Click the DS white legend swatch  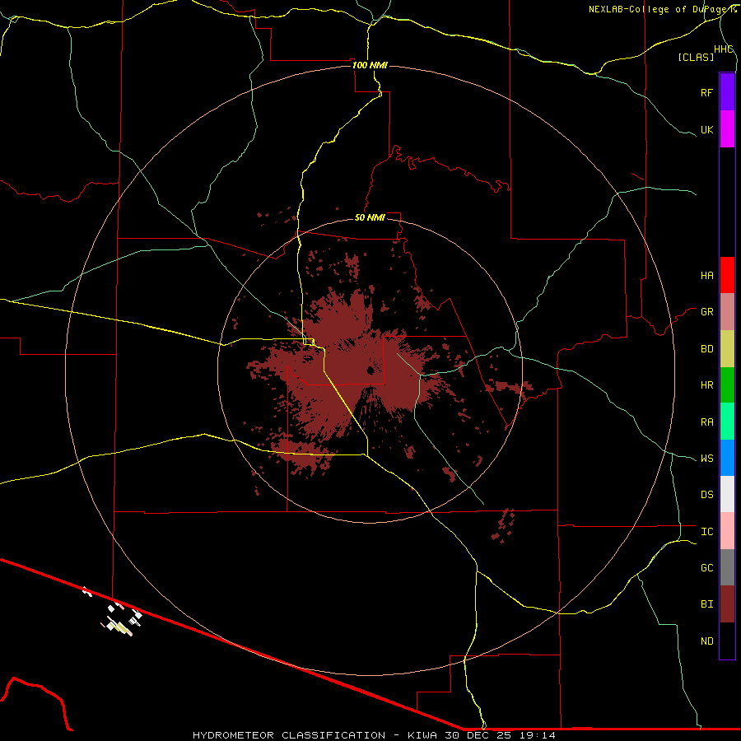point(727,494)
